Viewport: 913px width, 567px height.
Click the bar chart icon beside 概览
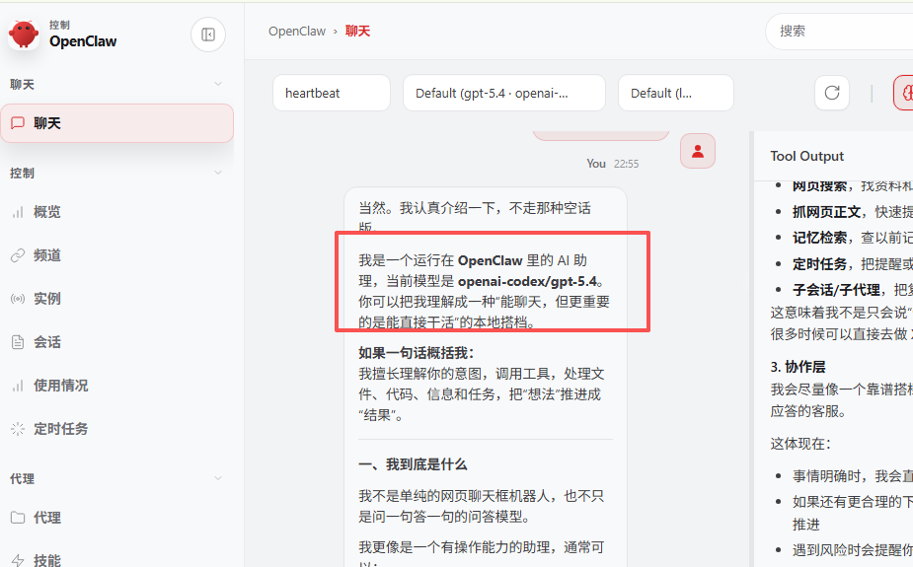[18, 212]
